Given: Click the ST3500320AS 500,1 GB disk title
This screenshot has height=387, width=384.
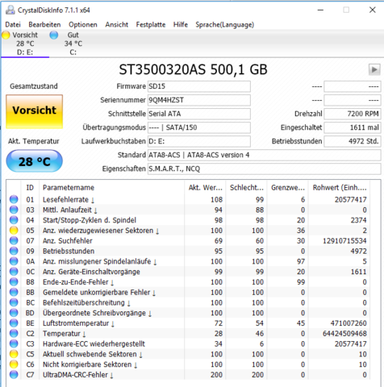Looking at the screenshot, I should [193, 69].
